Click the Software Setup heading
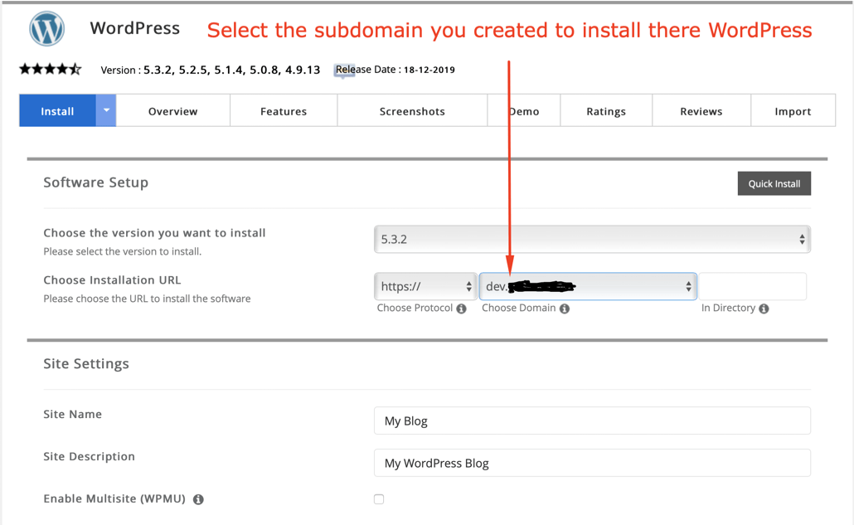Viewport: 854px width, 525px height. click(x=96, y=182)
